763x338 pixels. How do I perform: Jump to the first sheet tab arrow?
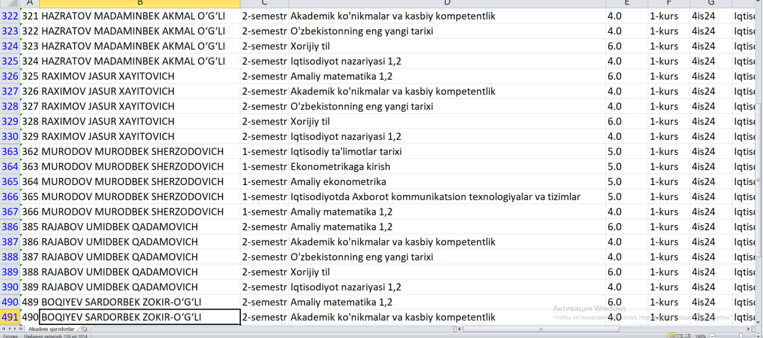(x=4, y=329)
